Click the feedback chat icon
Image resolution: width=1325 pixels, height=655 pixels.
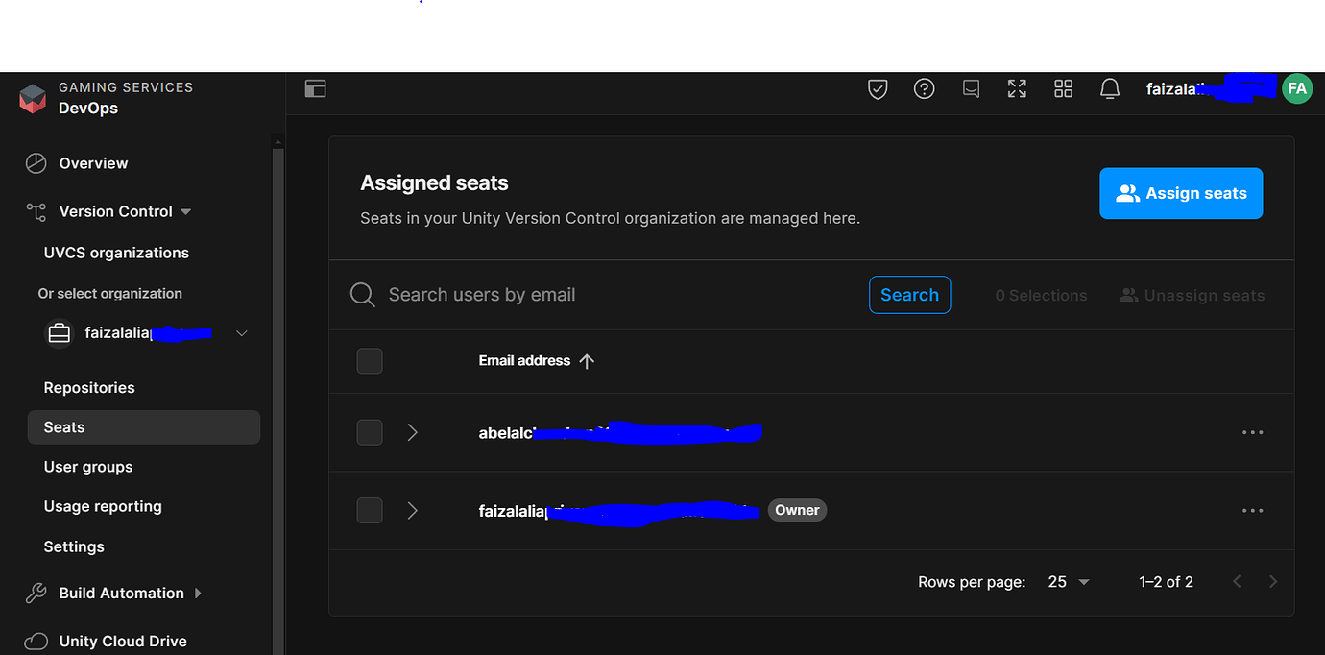pos(971,88)
